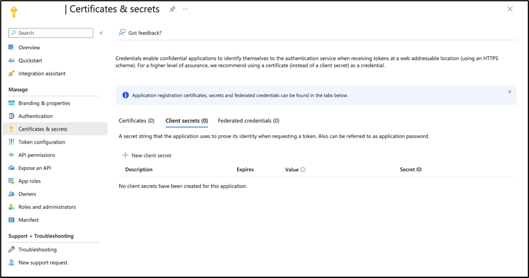Open Roles and administrators
The image size is (529, 278).
(47, 207)
